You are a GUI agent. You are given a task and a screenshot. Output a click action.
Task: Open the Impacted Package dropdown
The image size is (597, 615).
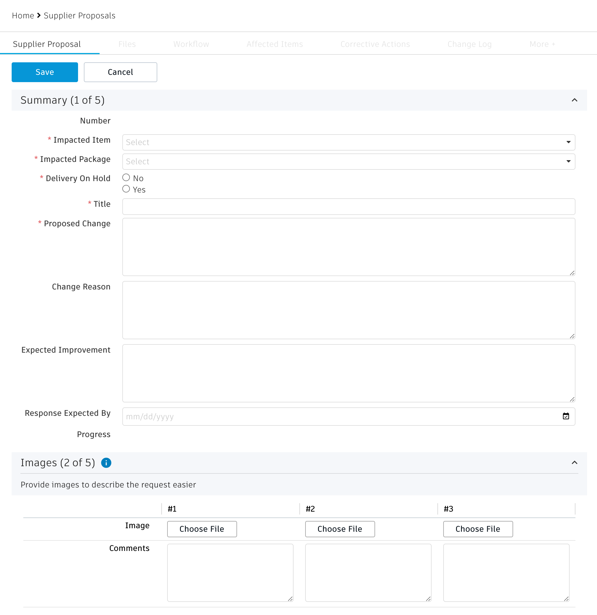coord(348,161)
